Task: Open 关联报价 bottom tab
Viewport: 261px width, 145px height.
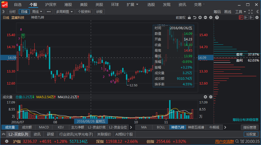Action: click(x=104, y=134)
